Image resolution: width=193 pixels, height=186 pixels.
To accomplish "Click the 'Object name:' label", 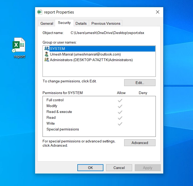I will click(53, 33).
